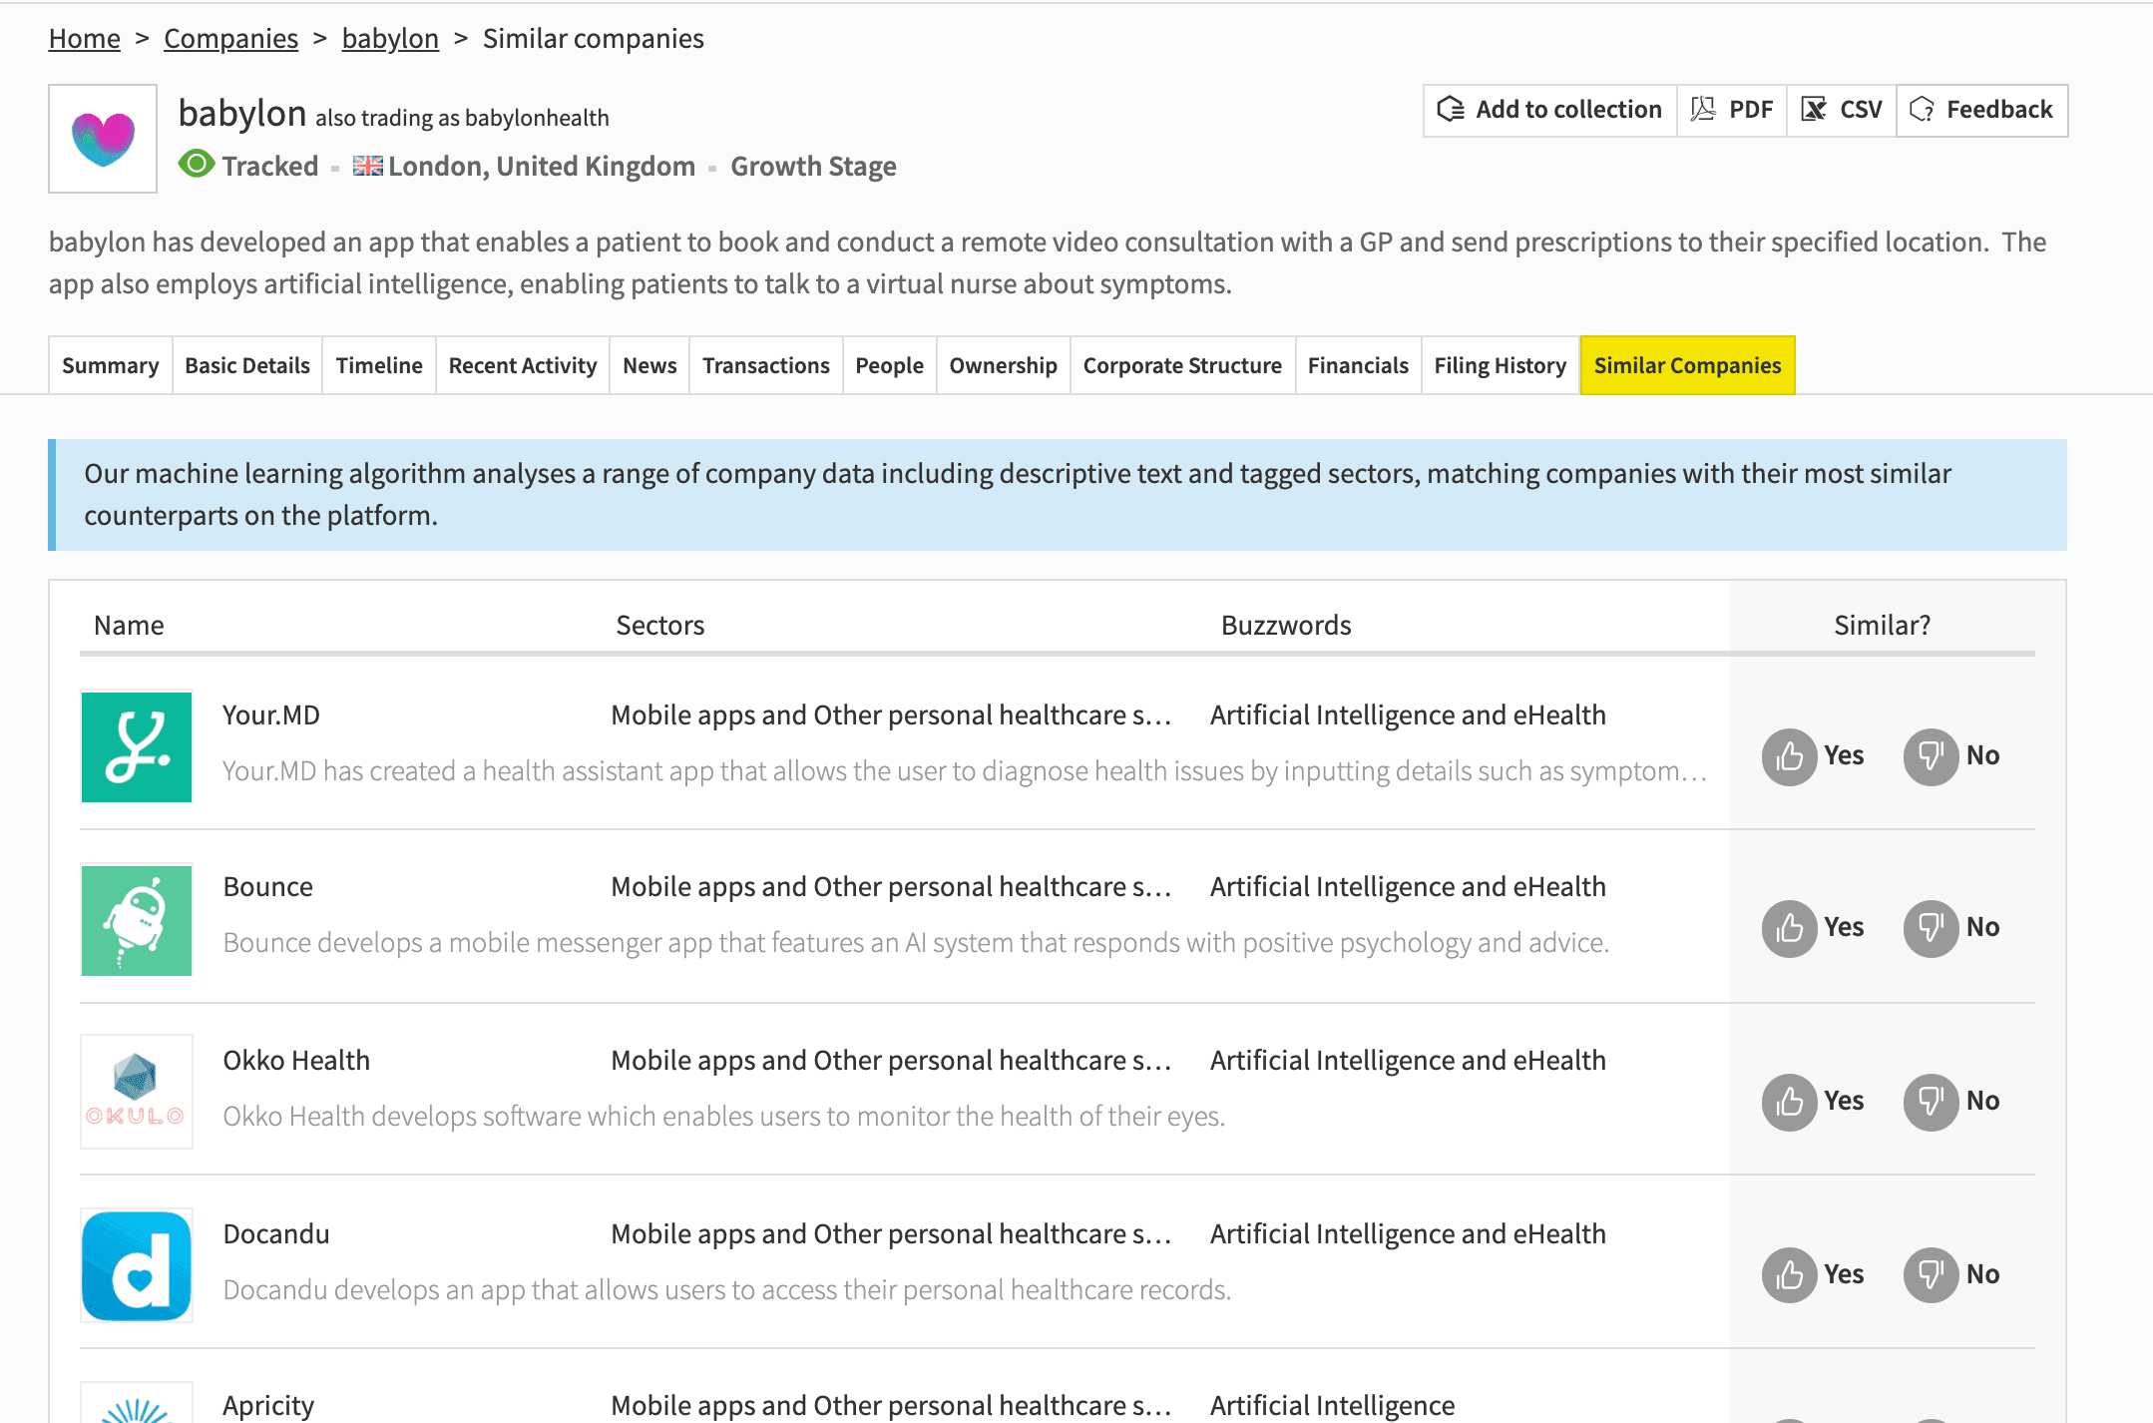Click Apricity's Artificial Intelligence buzzword
The width and height of the screenshot is (2153, 1423).
tap(1333, 1405)
